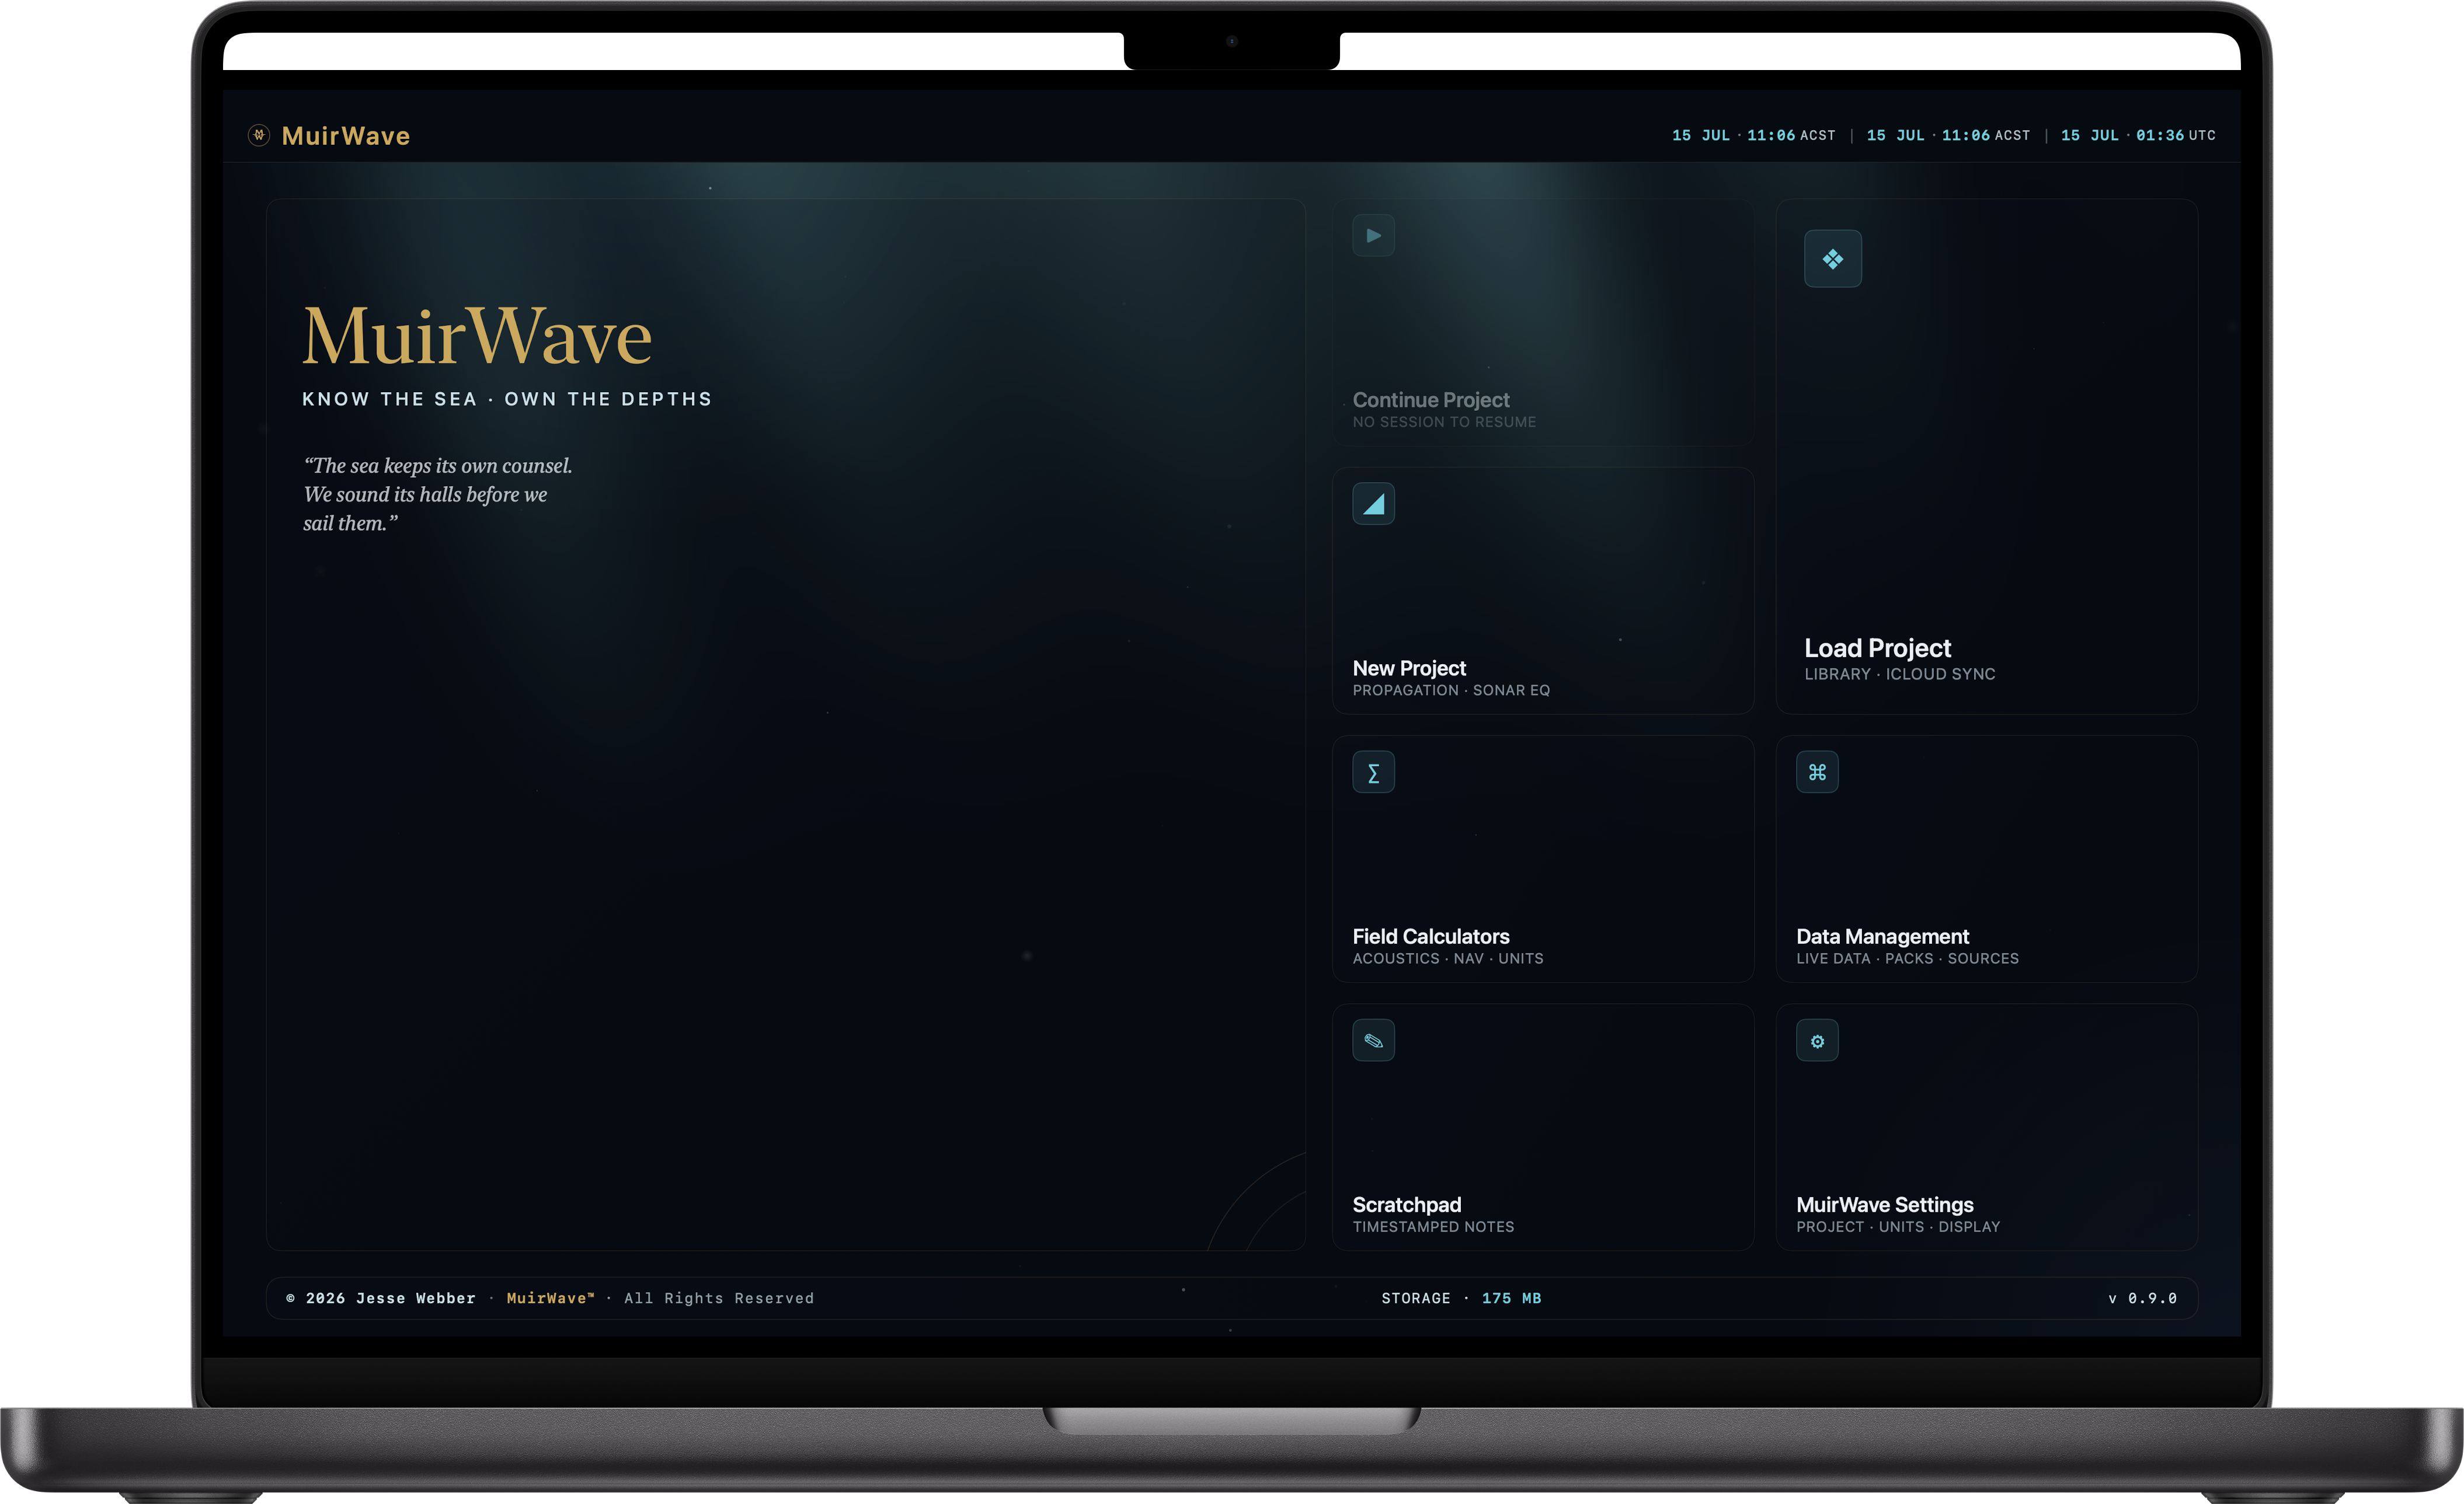This screenshot has width=2464, height=1504.
Task: Open Field Calculators
Action: 1543,859
